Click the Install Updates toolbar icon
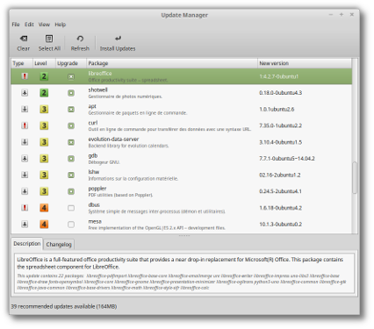 click(118, 39)
